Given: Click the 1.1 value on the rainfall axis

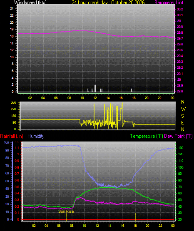Looking at the screenshot, I should [x=17, y=148].
